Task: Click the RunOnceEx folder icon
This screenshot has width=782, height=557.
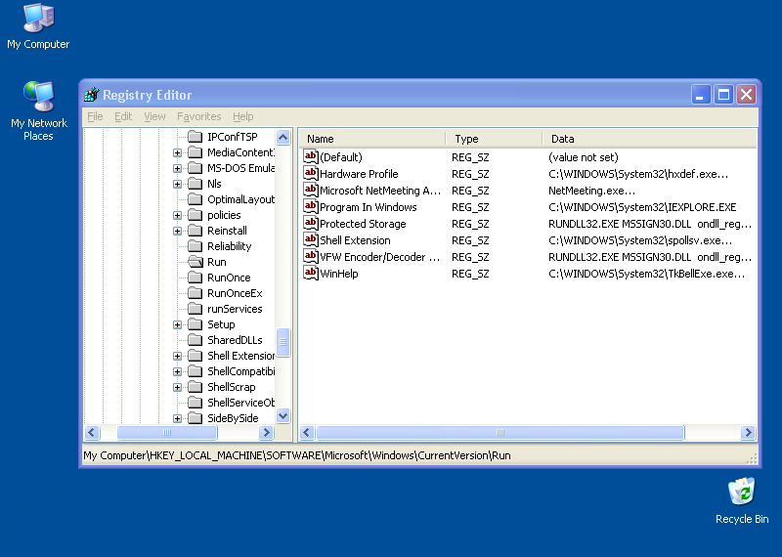Action: pos(195,293)
